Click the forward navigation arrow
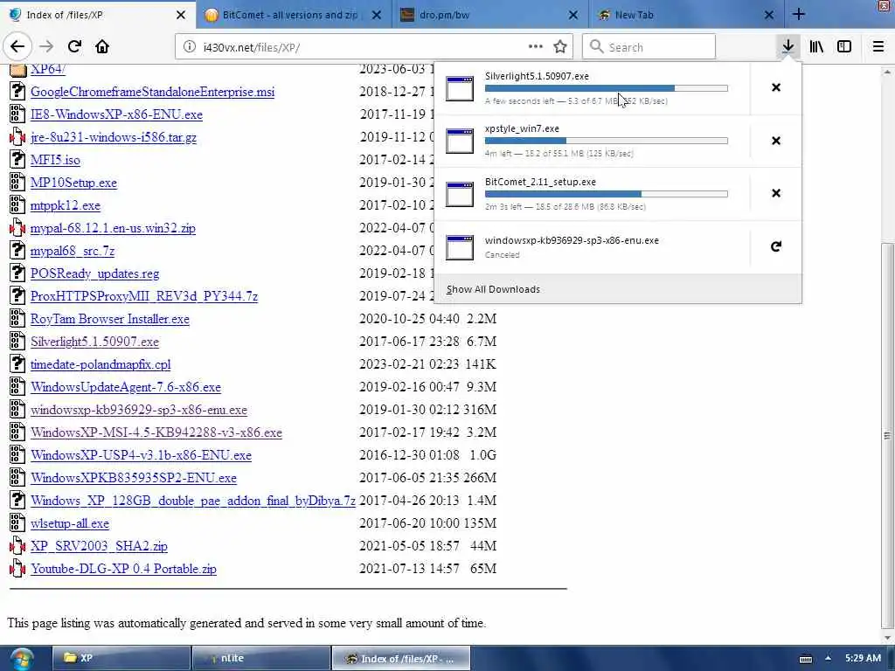Viewport: 895px width, 671px height. 46,47
